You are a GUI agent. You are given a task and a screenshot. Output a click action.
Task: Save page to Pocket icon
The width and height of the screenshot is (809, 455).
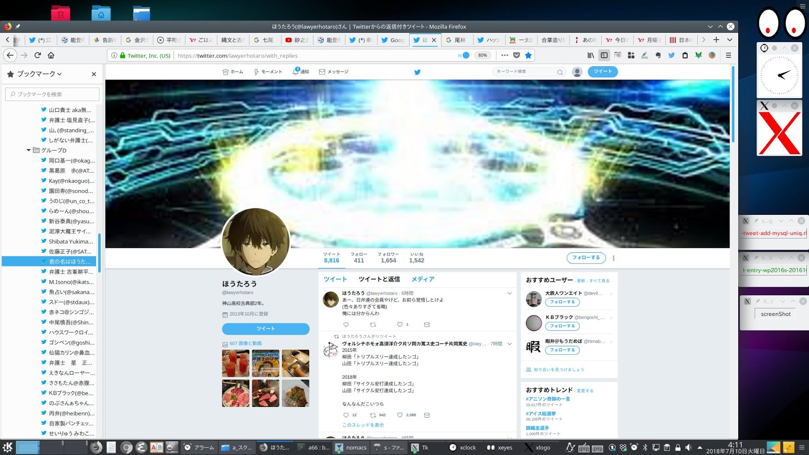point(516,55)
